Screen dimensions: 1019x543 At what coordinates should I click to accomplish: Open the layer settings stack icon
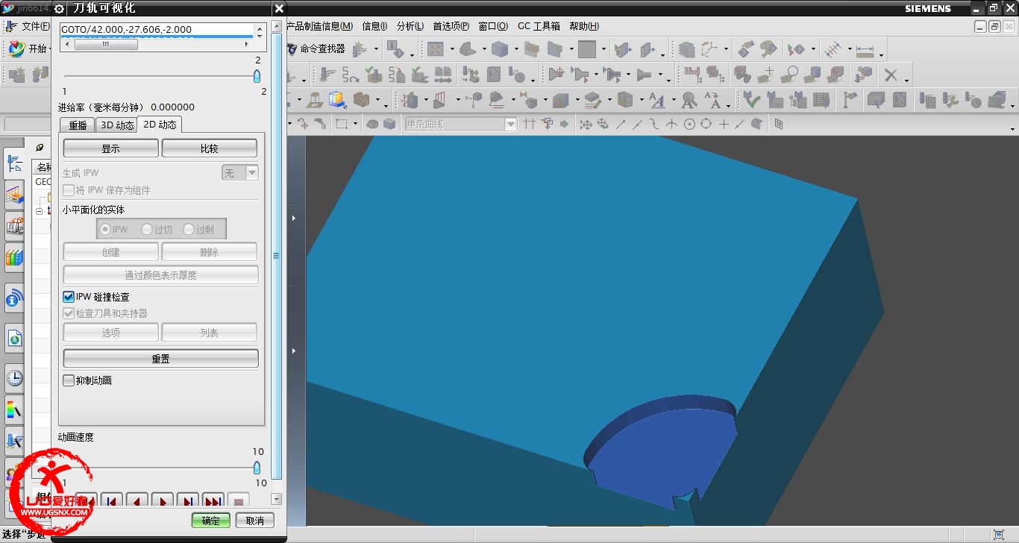click(x=686, y=49)
